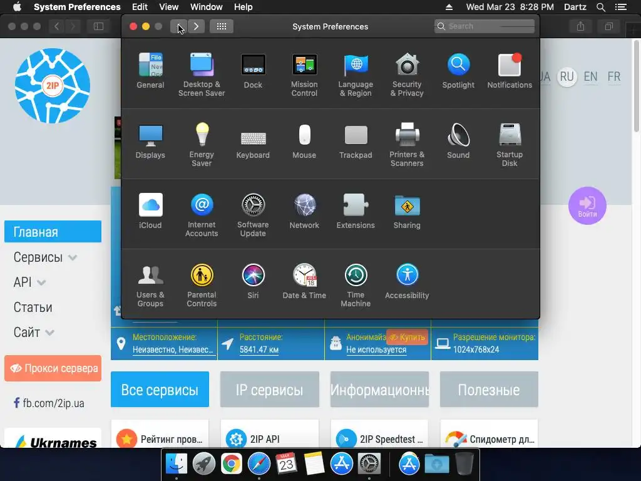The height and width of the screenshot is (481, 641).
Task: Open the Help menu
Action: click(244, 7)
